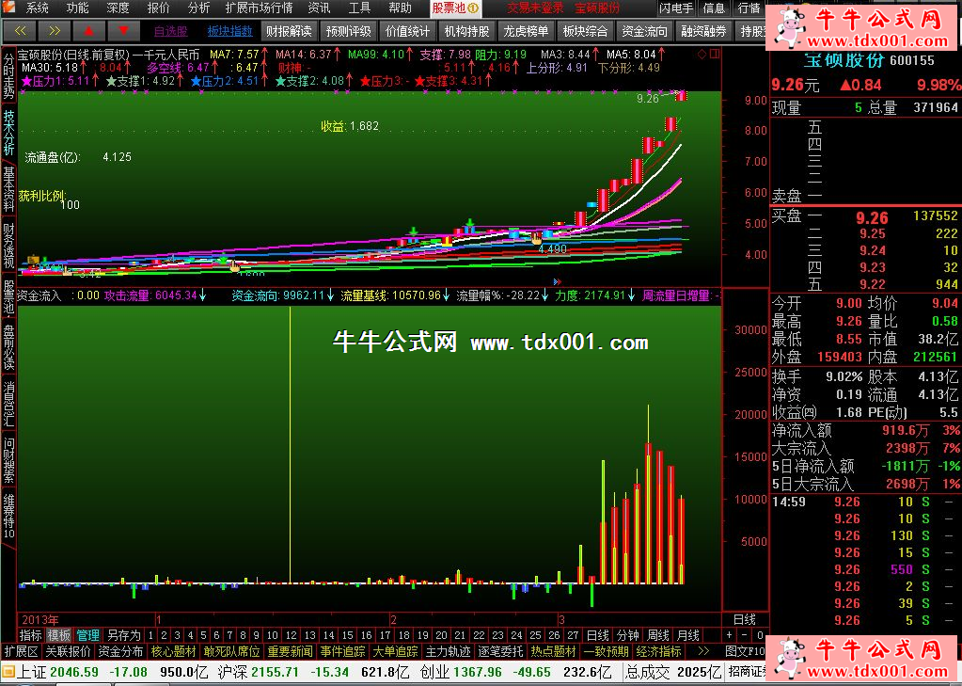Image resolution: width=962 pixels, height=686 pixels.
Task: Click the orange index icon before 上证
Action: (x=8, y=672)
